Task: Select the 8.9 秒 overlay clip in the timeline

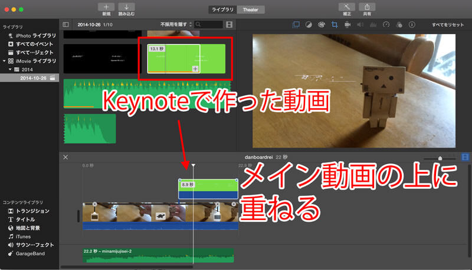Action: point(208,189)
